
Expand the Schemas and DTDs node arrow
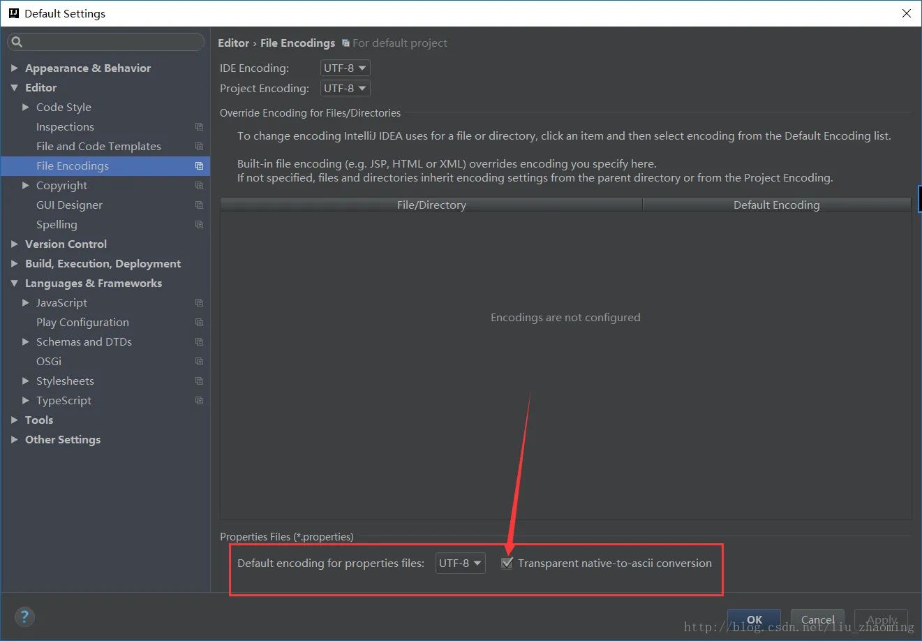(26, 342)
